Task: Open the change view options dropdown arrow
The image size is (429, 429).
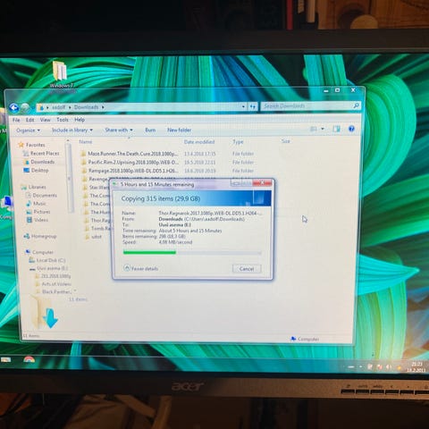Action: 323,129
